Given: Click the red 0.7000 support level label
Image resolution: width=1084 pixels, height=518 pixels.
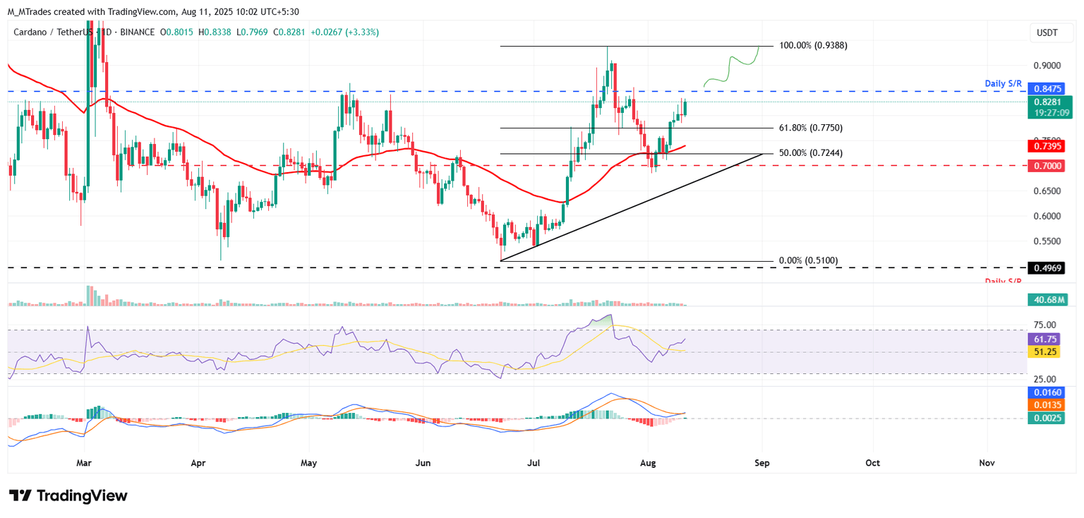Looking at the screenshot, I should click(1047, 165).
